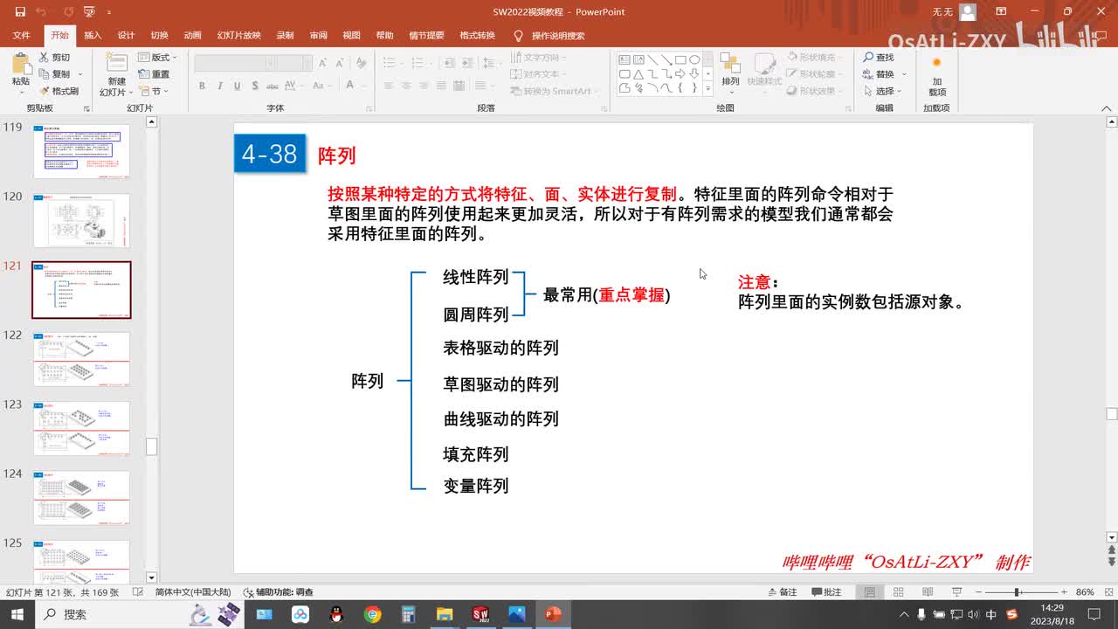Click Find (查找) in the editing group
Screen dimensions: 1118x629
[x=879, y=58]
